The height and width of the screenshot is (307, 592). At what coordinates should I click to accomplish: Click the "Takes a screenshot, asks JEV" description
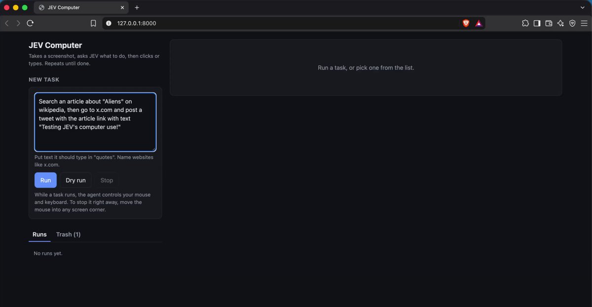tap(94, 60)
